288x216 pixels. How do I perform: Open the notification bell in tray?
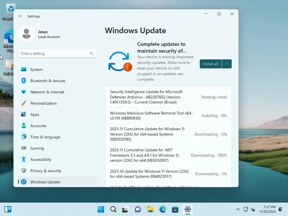tap(280, 209)
